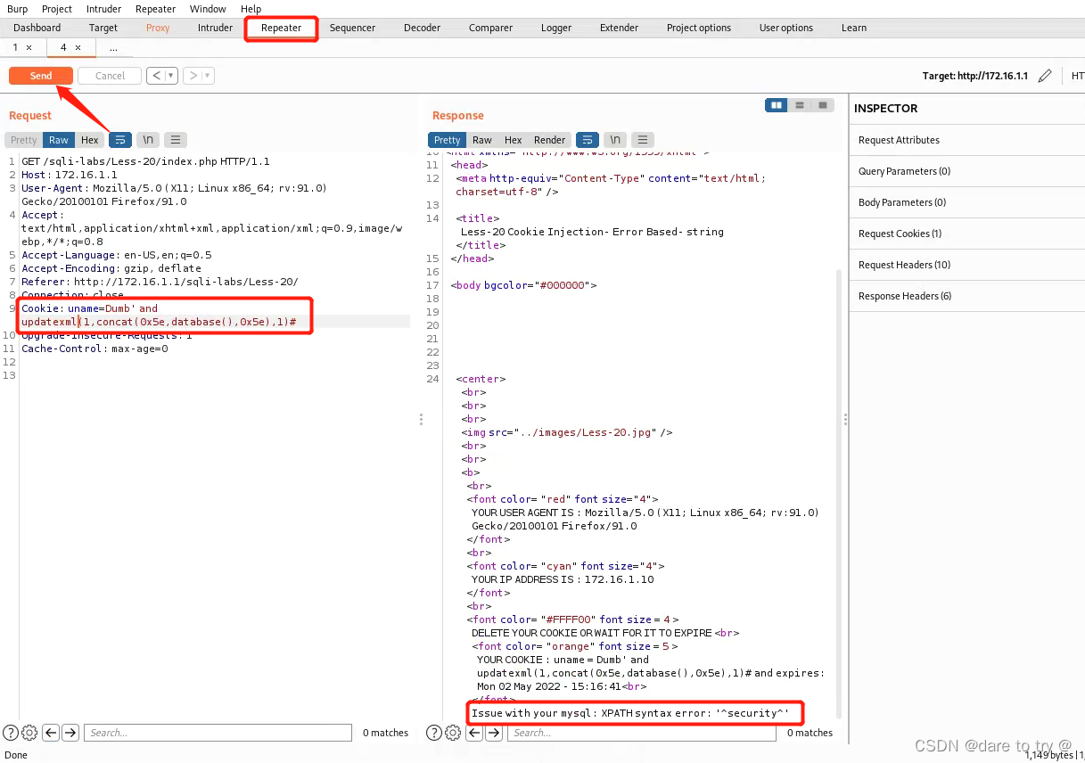Select side-by-side request/response layout
The image size is (1085, 763).
[x=777, y=105]
